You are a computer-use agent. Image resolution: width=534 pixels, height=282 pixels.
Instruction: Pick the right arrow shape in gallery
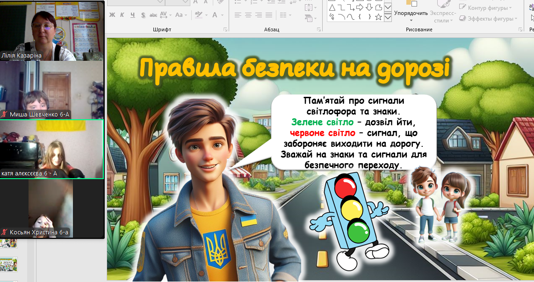coord(360,7)
